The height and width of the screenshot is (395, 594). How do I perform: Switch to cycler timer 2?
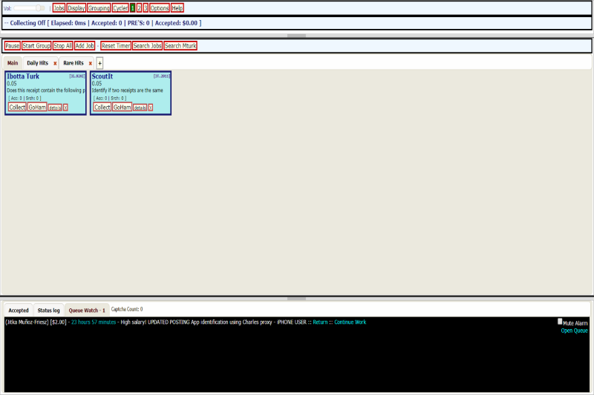click(x=139, y=8)
